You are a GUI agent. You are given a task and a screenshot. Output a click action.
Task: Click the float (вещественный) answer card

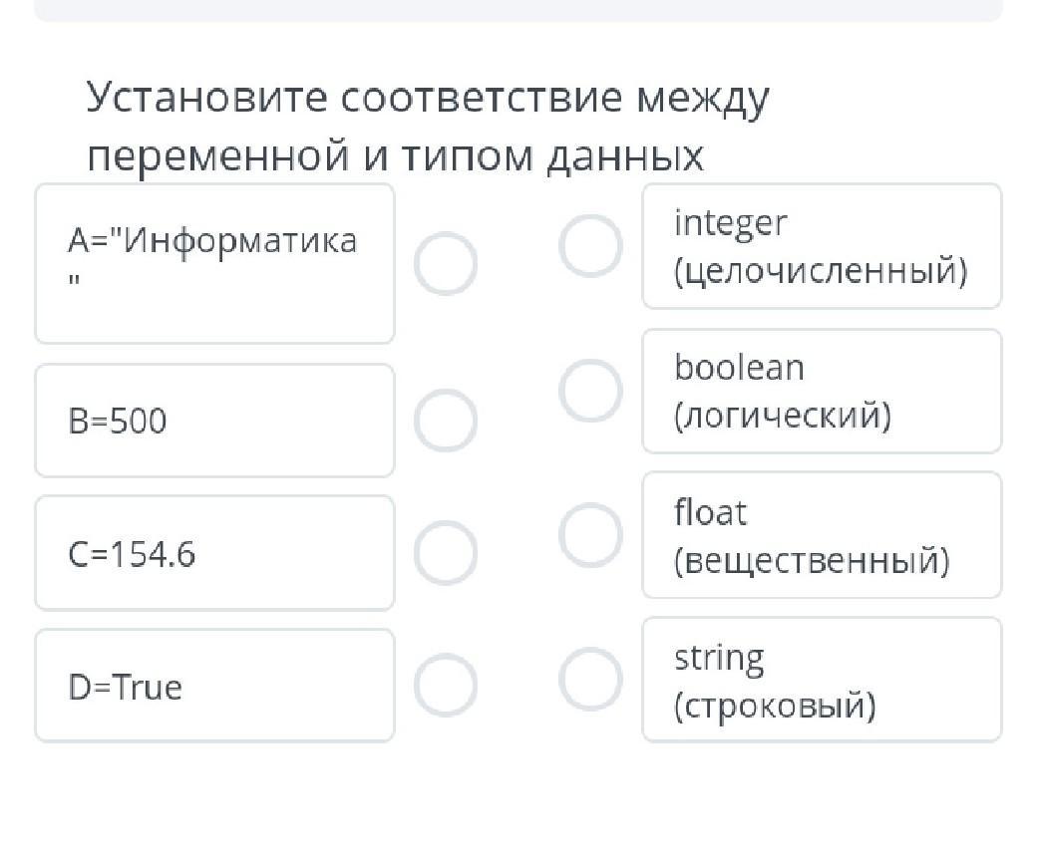point(821,535)
